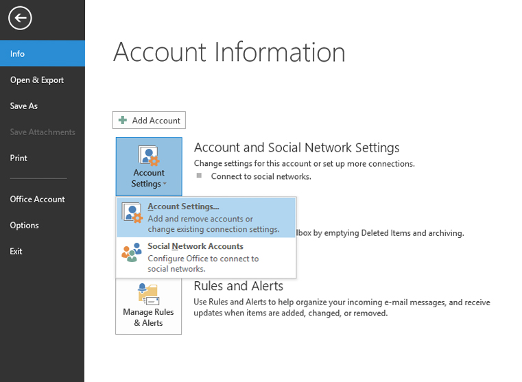Click the back arrow circle icon

point(20,18)
